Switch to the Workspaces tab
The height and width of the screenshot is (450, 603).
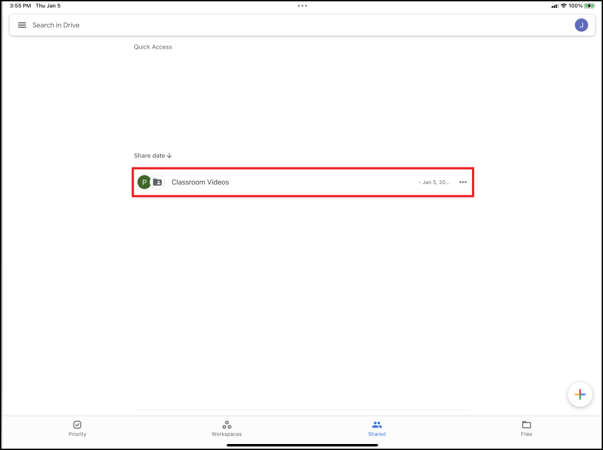click(227, 429)
